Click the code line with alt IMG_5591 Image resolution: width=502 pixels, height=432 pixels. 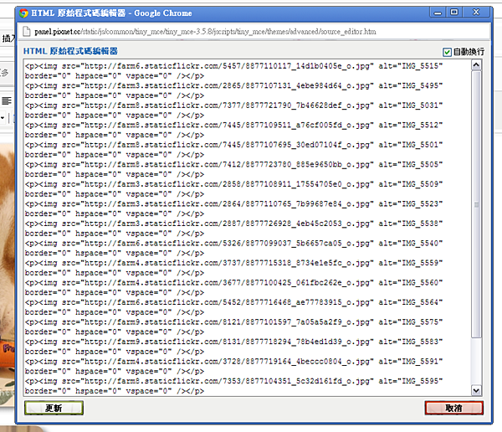233,362
